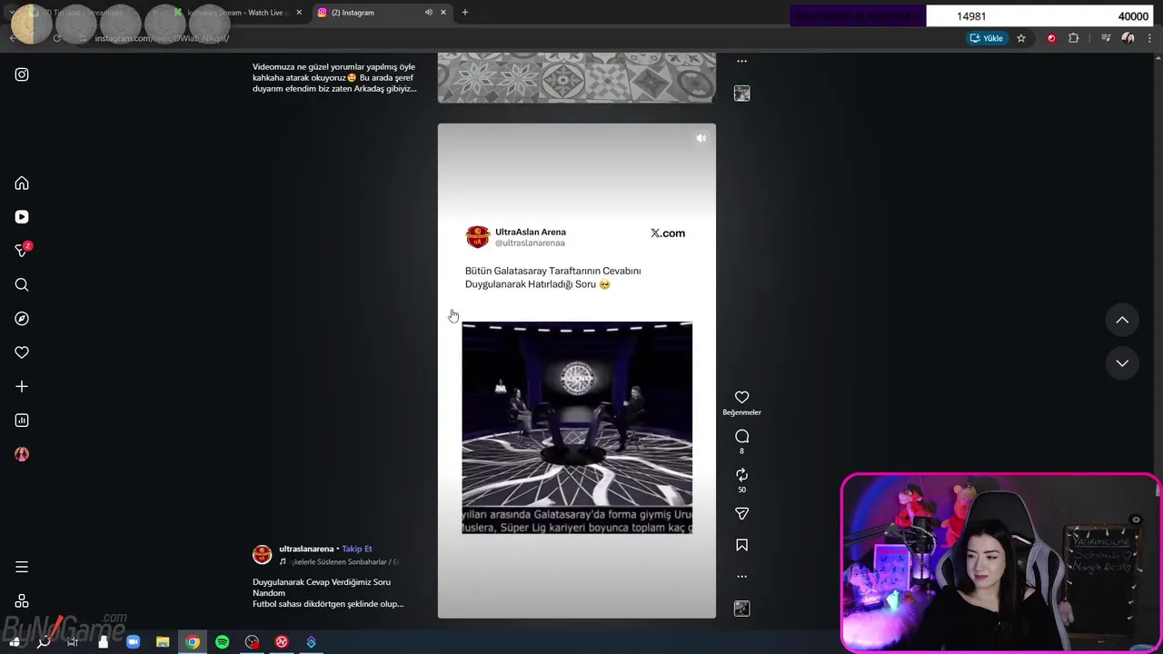Go to previous reel with up chevron

click(x=1122, y=320)
